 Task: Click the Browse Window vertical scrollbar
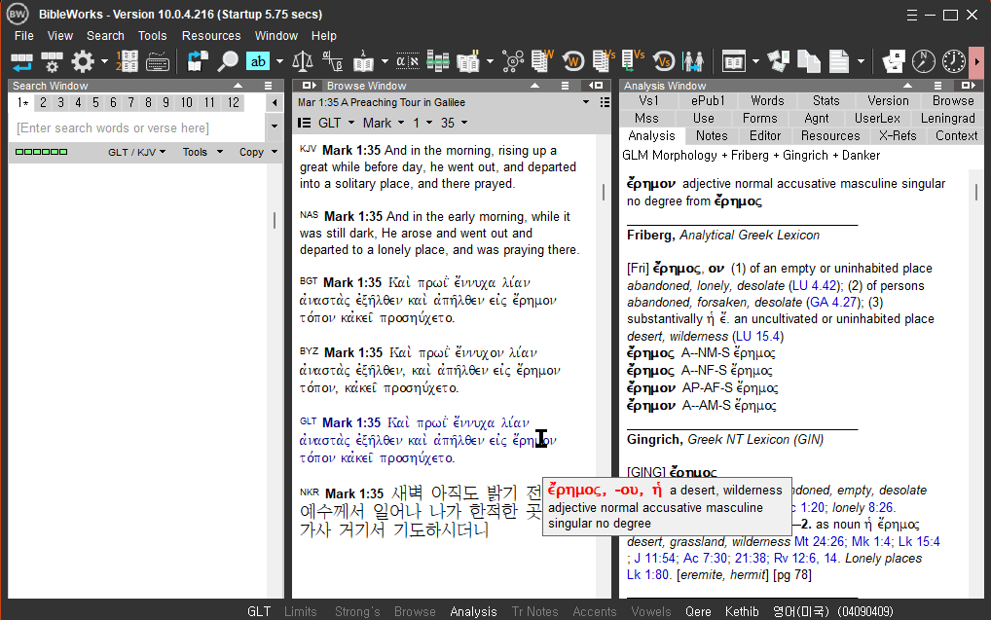603,193
